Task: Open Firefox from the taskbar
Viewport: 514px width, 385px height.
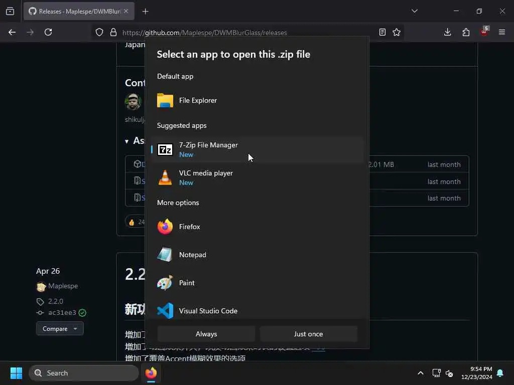Action: [151, 373]
